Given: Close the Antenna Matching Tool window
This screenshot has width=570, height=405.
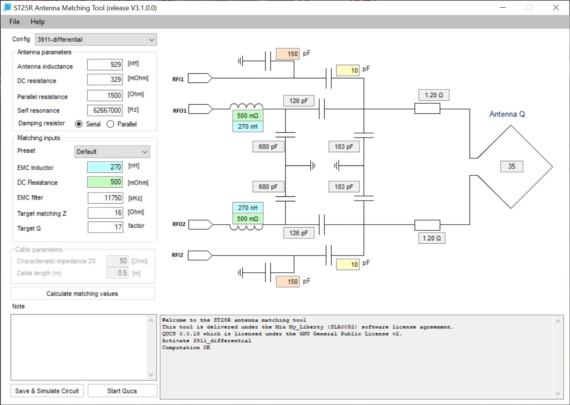Looking at the screenshot, I should [x=556, y=8].
